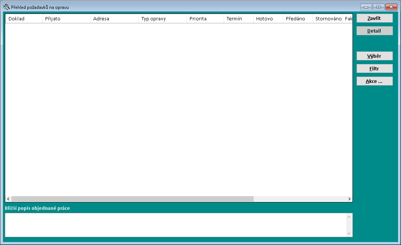401x245 pixels.
Task: Select the Předáno column header
Action: [298, 19]
